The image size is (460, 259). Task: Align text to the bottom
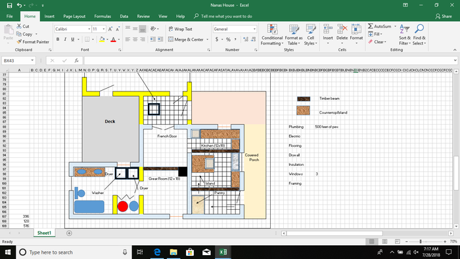coord(143,29)
